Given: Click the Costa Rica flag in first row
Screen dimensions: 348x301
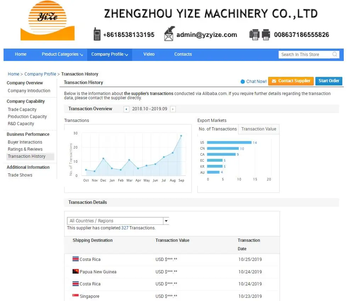Looking at the screenshot, I should tap(75, 259).
